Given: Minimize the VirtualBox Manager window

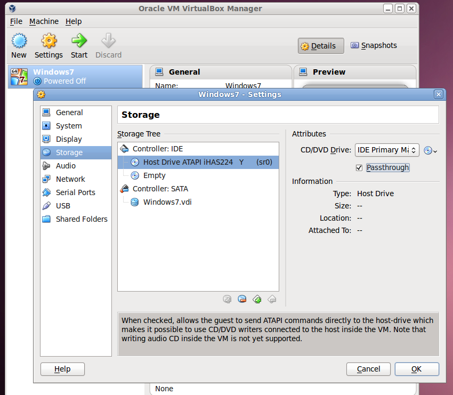Looking at the screenshot, I should (x=388, y=9).
